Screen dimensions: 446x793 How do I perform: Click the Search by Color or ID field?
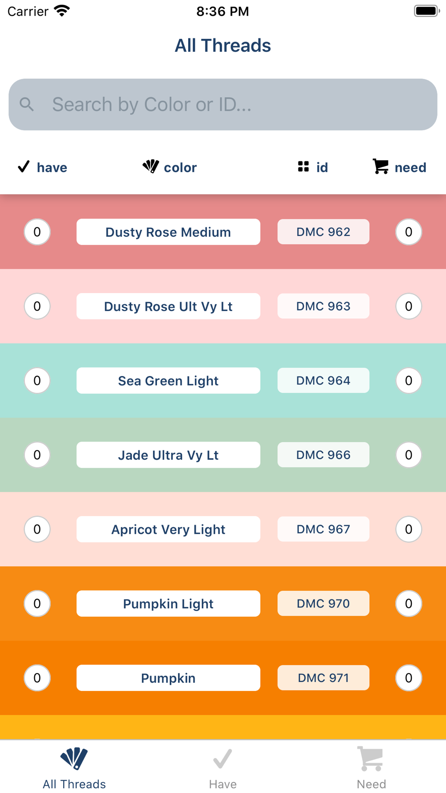coord(232,104)
